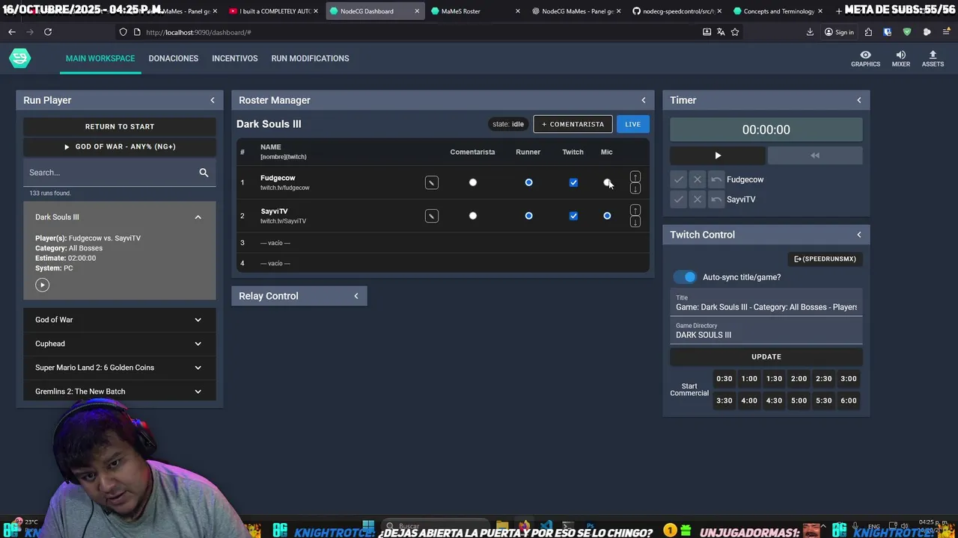
Task: Select Mic radio for Fudgecow
Action: point(607,182)
